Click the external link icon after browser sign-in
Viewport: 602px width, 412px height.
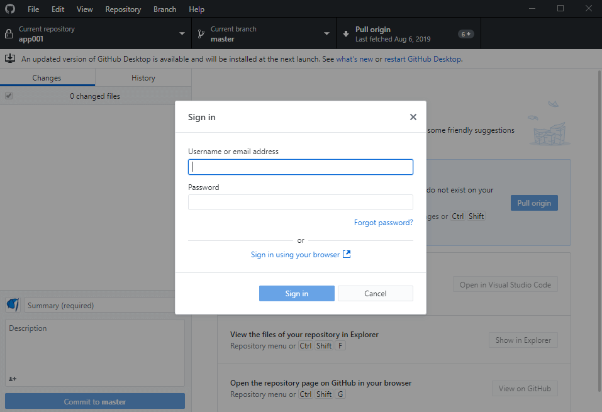347,254
